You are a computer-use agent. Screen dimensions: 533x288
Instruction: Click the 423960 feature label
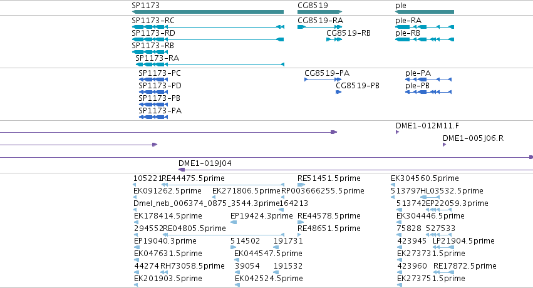412,266
